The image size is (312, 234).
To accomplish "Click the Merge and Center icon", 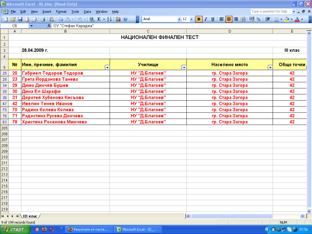I will tap(243, 19).
